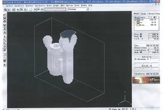This screenshot has height=110, width=165.
Task: Click the first icon in the top toolbar
Action: 5,10
